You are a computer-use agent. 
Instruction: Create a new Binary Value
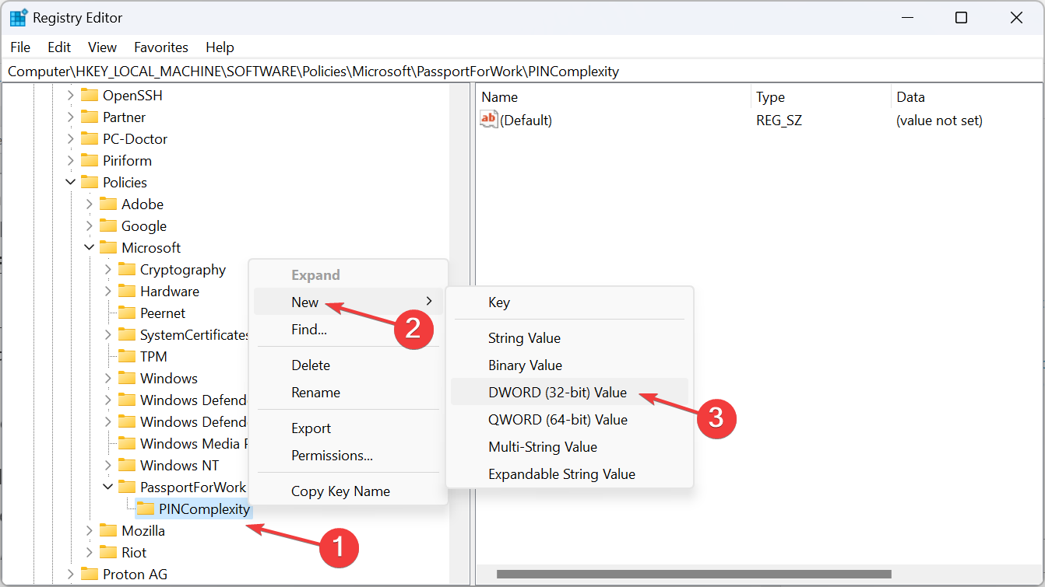point(569,365)
